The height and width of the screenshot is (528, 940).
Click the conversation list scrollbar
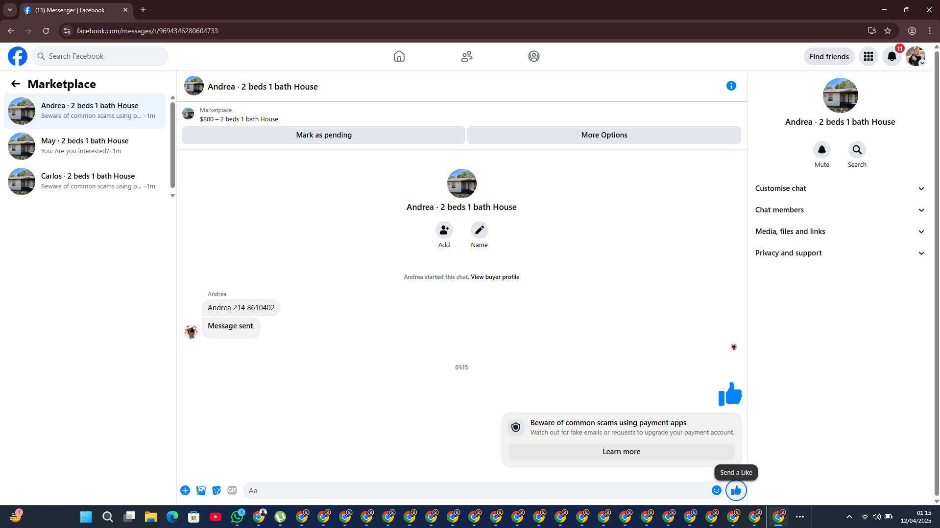tap(172, 144)
